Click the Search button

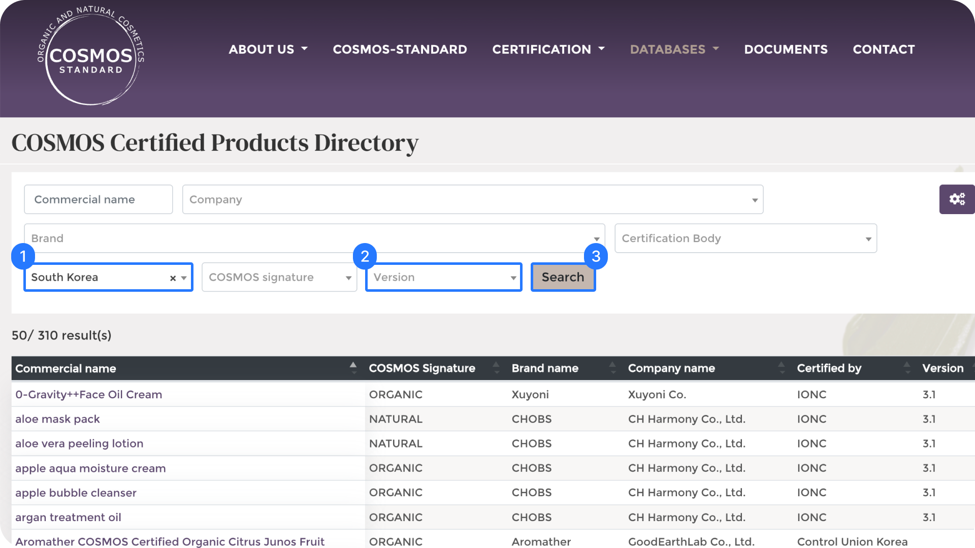[x=563, y=277]
